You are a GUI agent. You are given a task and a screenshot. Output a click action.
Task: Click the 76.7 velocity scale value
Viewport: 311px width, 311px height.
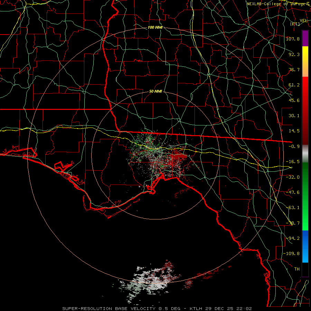coord(294,69)
